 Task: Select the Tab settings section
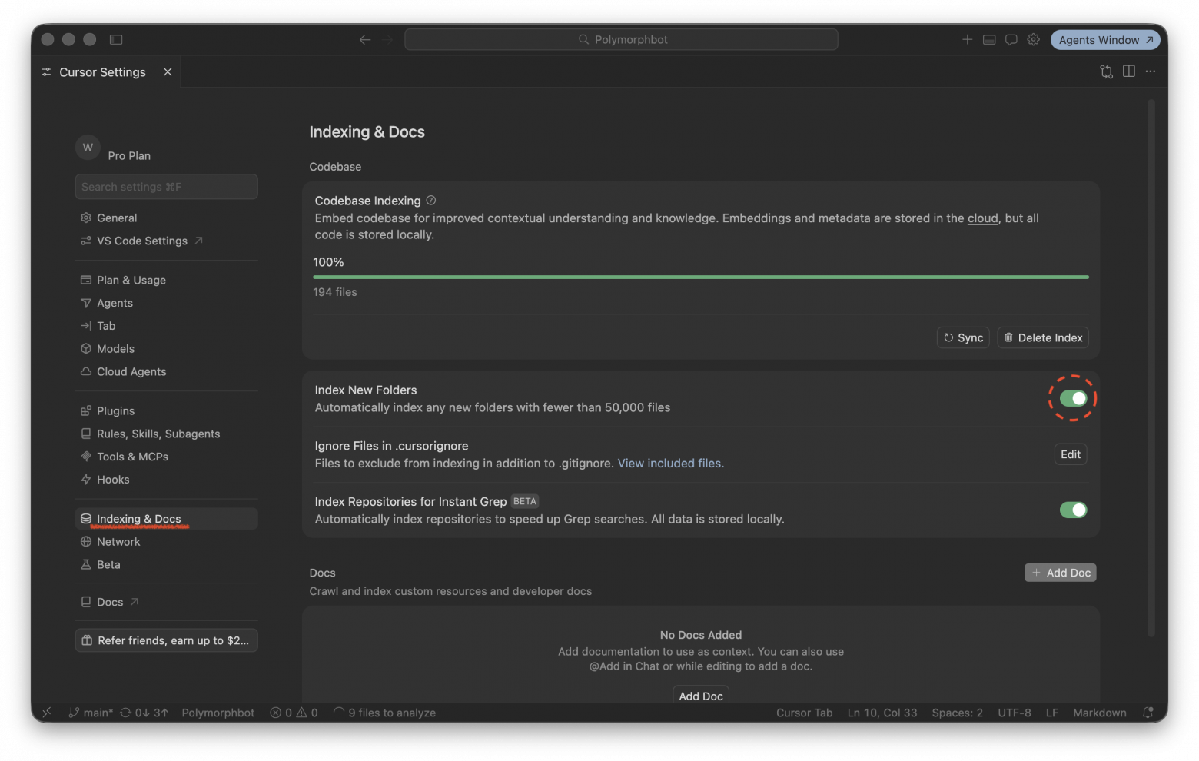166,326
